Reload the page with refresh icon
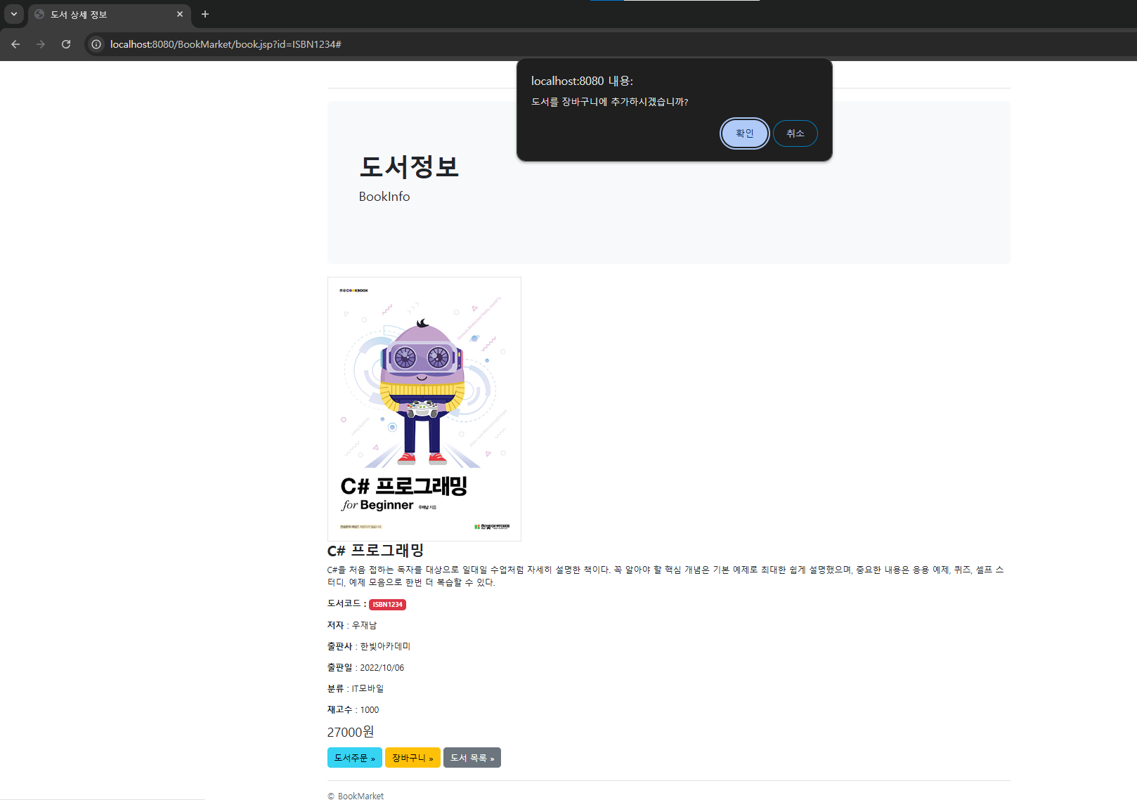The width and height of the screenshot is (1137, 800). [x=66, y=44]
